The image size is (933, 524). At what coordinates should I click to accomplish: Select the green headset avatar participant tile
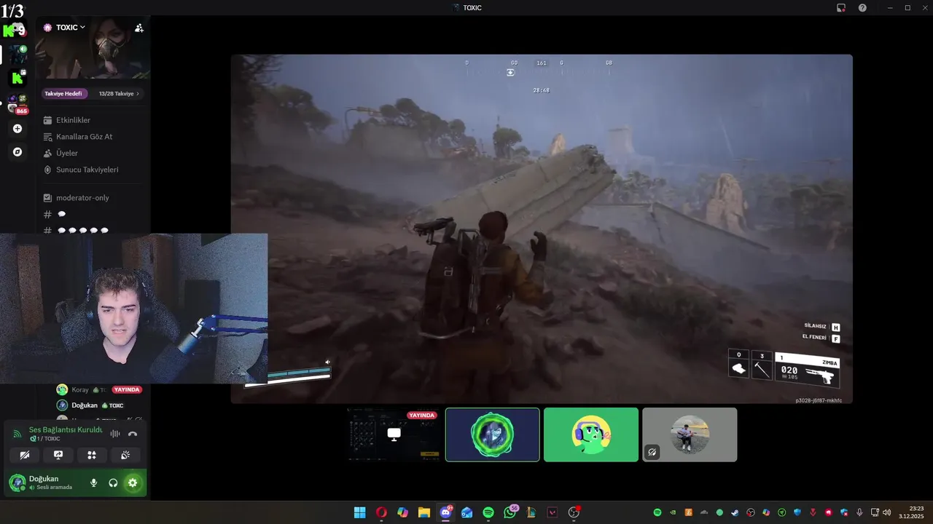pyautogui.click(x=591, y=434)
